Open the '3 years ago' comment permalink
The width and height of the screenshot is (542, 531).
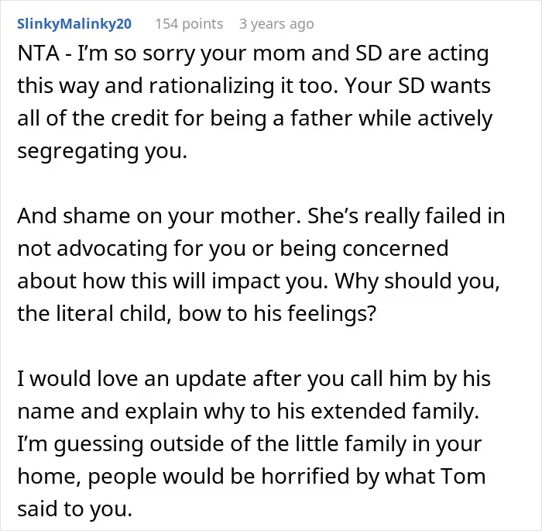(x=276, y=24)
